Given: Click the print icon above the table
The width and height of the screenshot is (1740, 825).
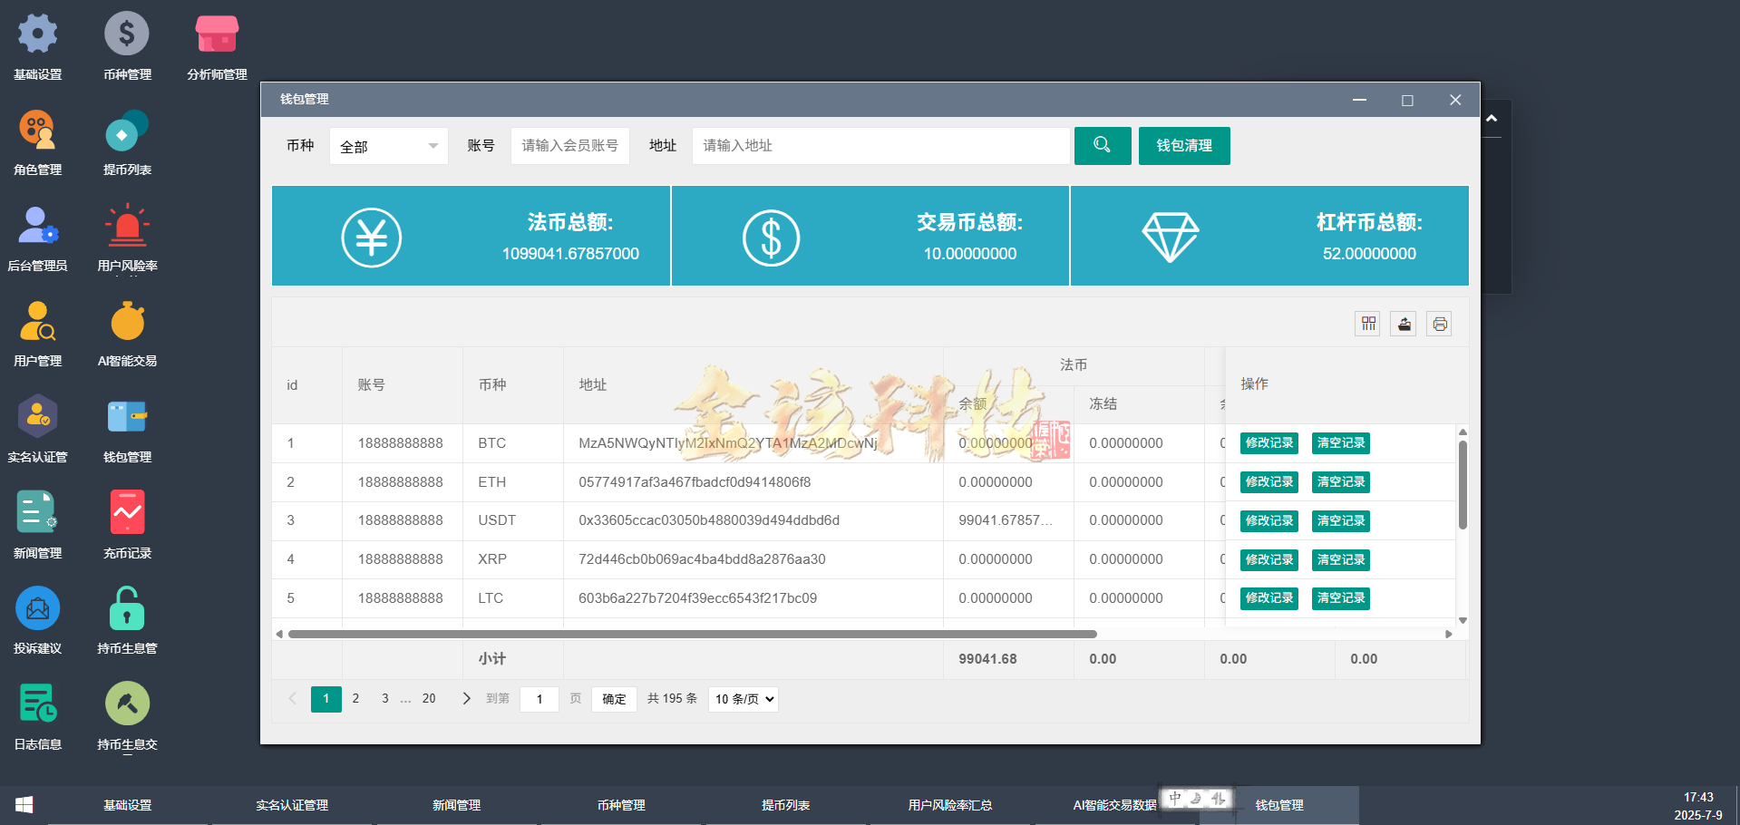Looking at the screenshot, I should tap(1439, 324).
